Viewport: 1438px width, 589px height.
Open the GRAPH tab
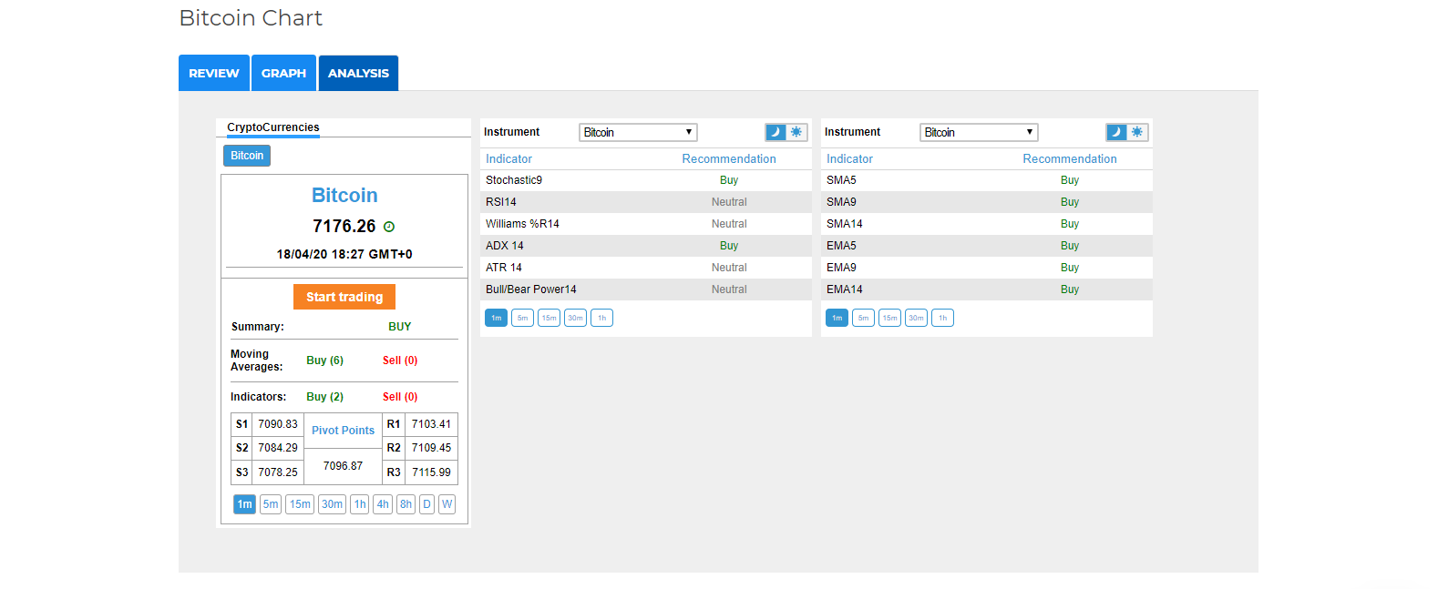[x=283, y=73]
